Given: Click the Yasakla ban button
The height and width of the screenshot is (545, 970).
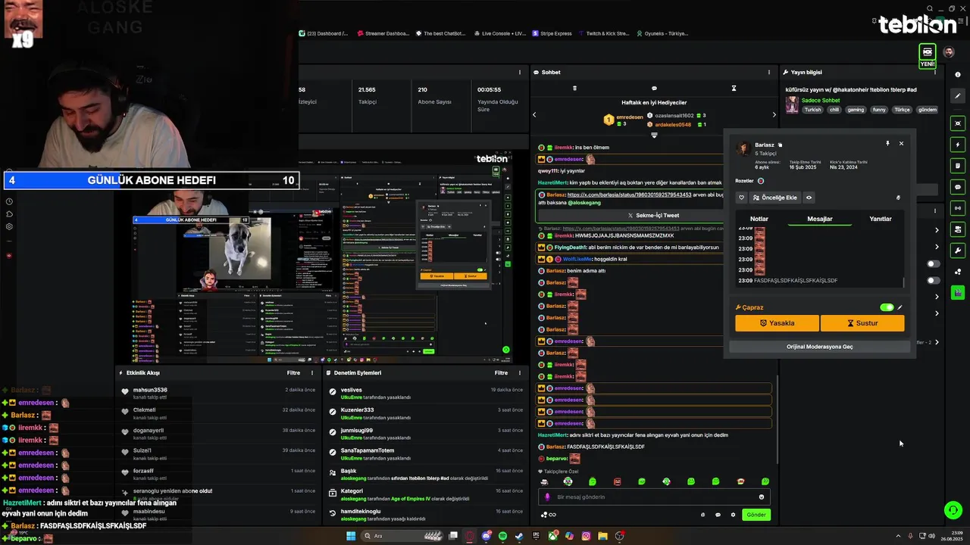Looking at the screenshot, I should (777, 323).
